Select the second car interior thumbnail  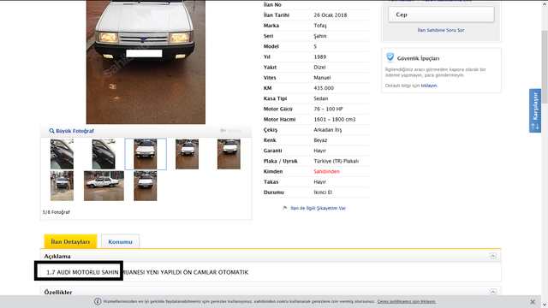click(104, 154)
